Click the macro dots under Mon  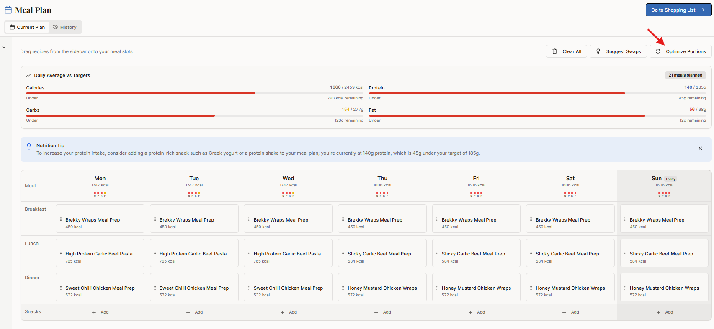tap(100, 194)
